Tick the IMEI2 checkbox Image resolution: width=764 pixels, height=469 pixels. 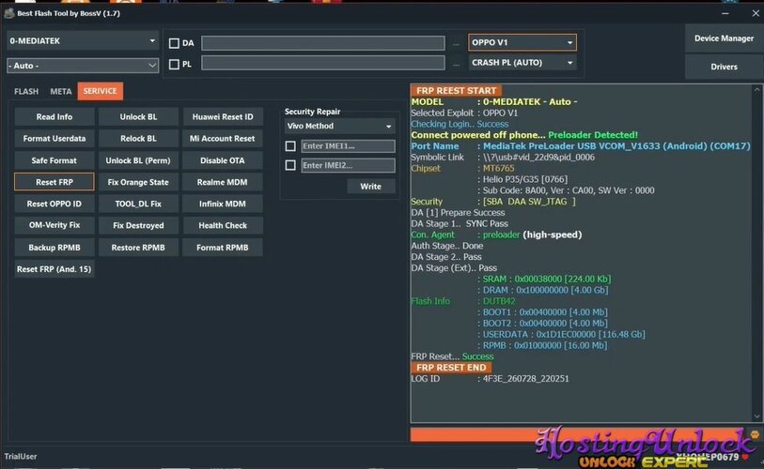pos(290,165)
